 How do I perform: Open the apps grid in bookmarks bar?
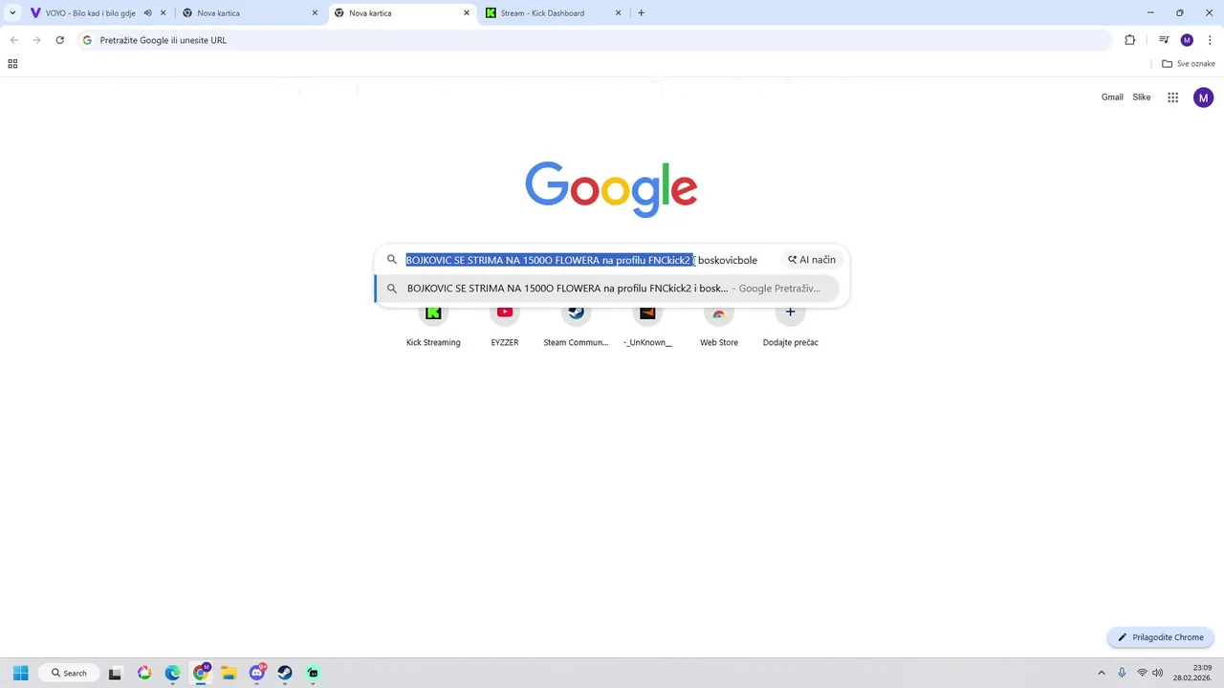pos(12,64)
